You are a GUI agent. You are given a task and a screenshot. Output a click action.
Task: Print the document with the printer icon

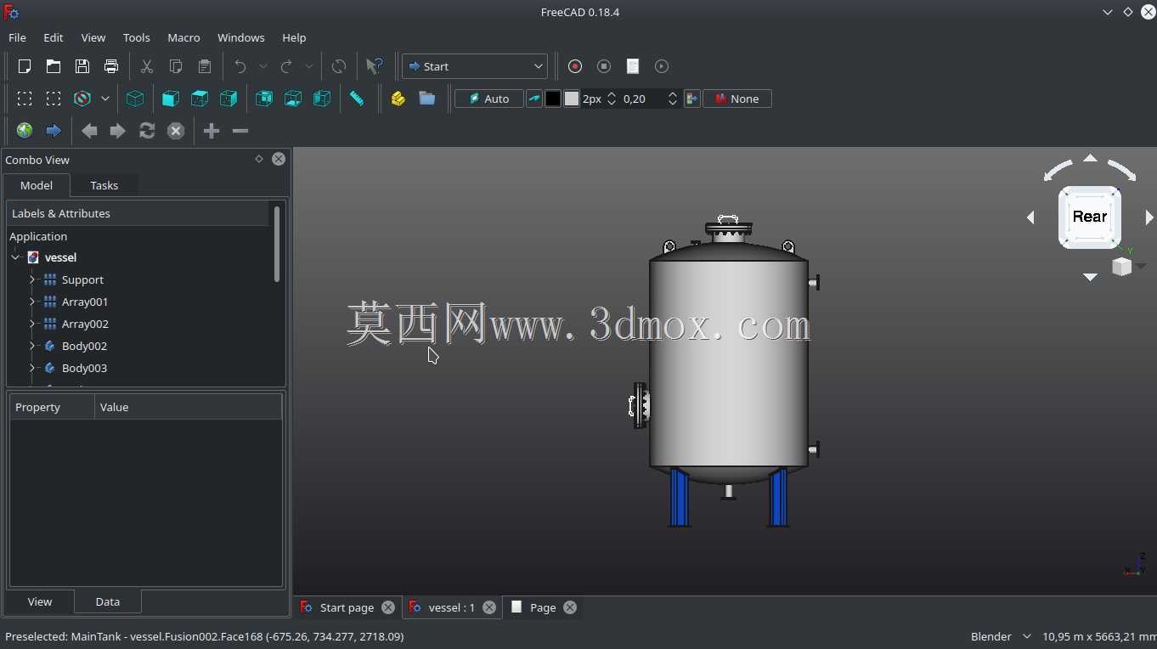click(111, 66)
